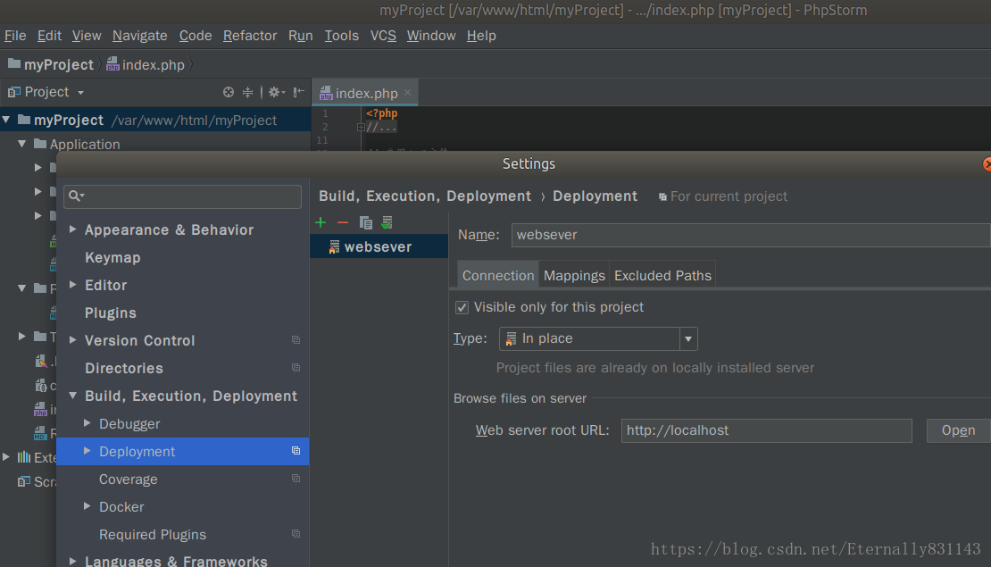Collapse Build, Execution, Deployment group
This screenshot has width=991, height=567.
(72, 396)
